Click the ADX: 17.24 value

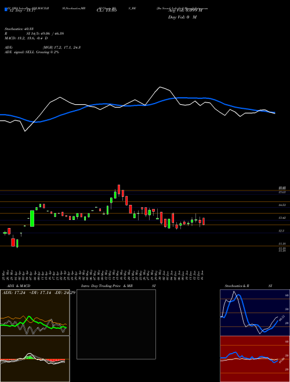(x=14, y=293)
